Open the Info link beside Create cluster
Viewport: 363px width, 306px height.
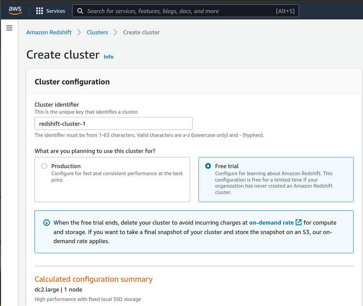pyautogui.click(x=109, y=57)
